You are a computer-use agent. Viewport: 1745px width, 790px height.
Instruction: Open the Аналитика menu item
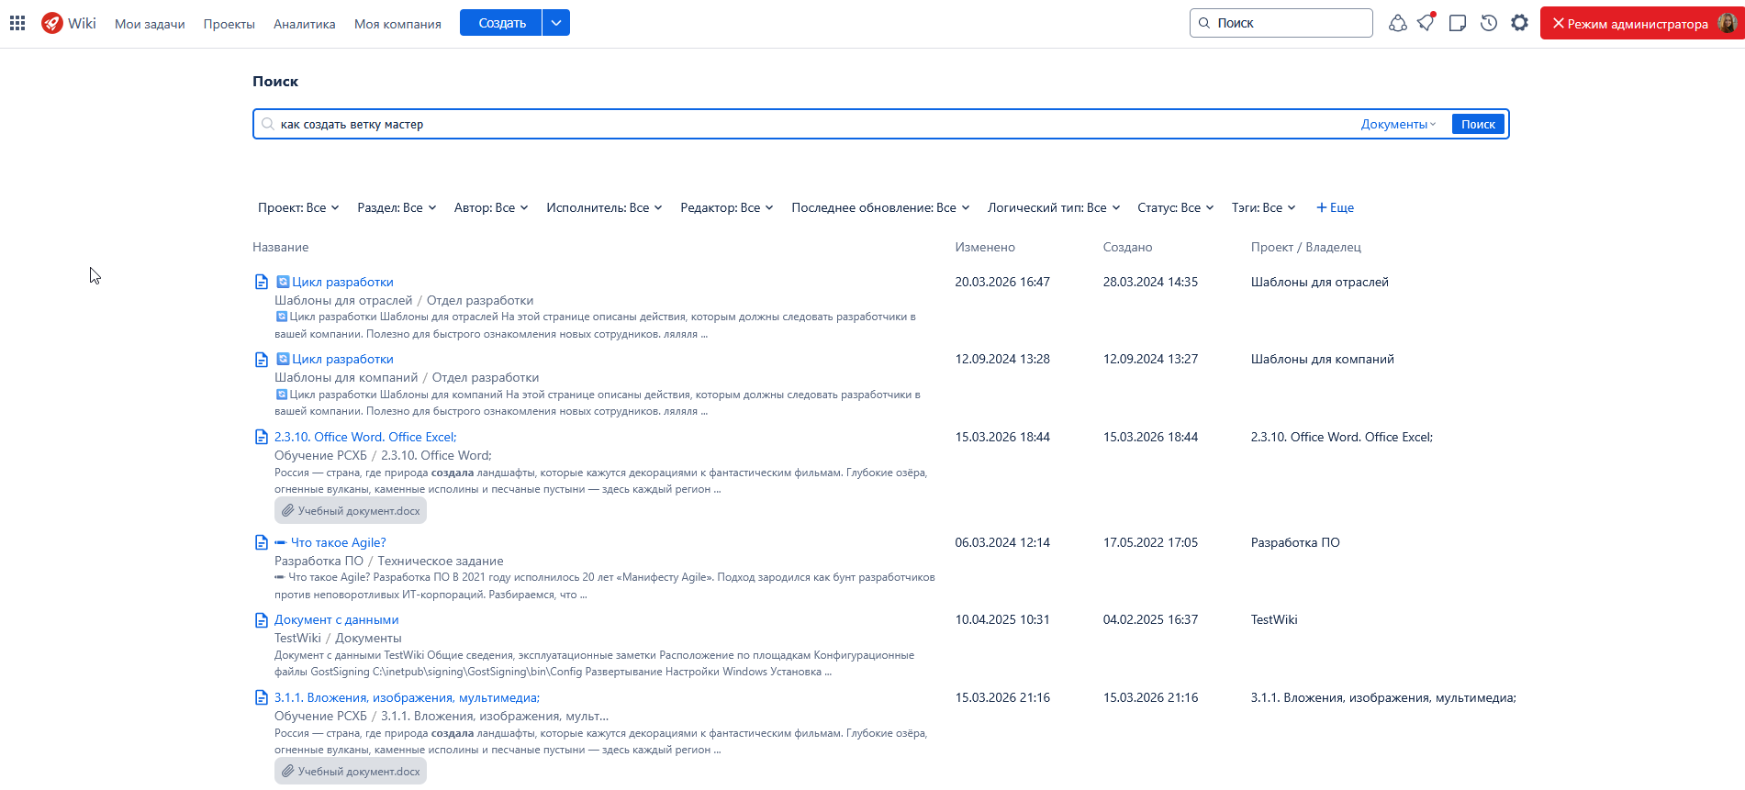point(304,24)
